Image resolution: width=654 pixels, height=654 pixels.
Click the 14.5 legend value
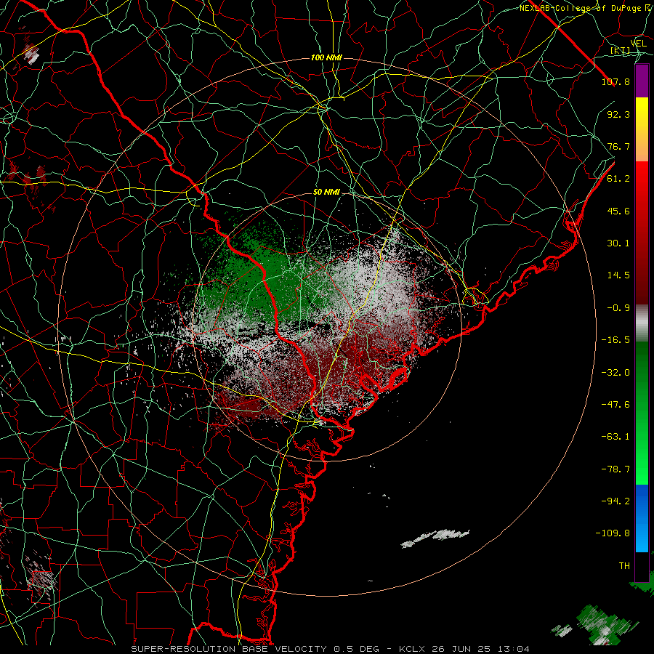point(618,275)
